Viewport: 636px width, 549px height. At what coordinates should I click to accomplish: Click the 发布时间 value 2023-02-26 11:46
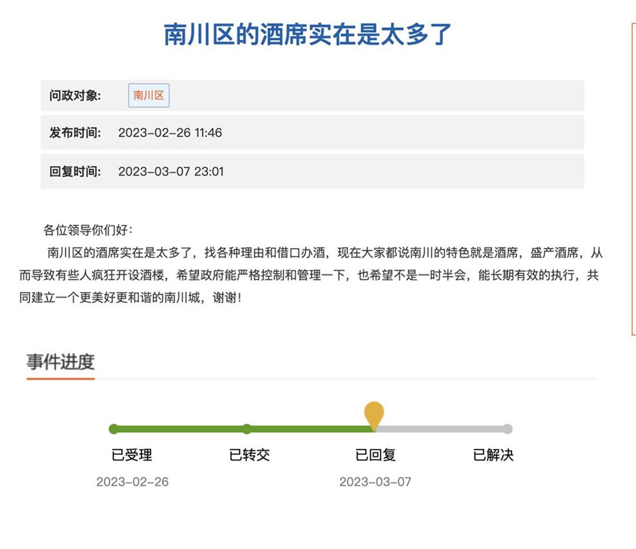pos(170,133)
